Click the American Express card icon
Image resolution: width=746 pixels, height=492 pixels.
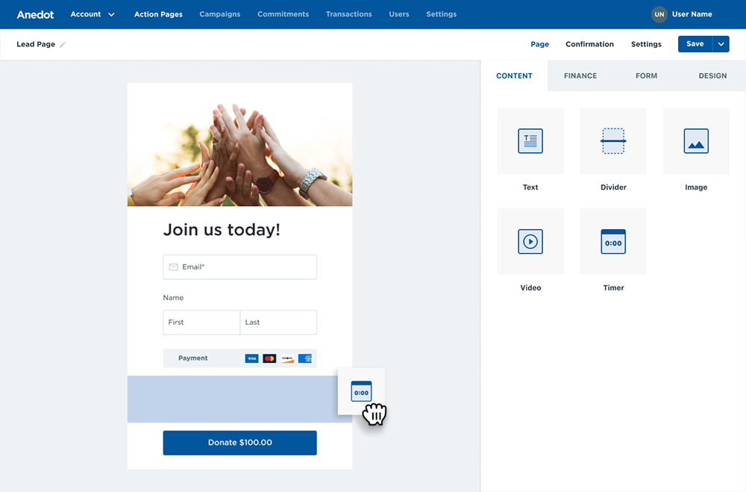point(305,358)
